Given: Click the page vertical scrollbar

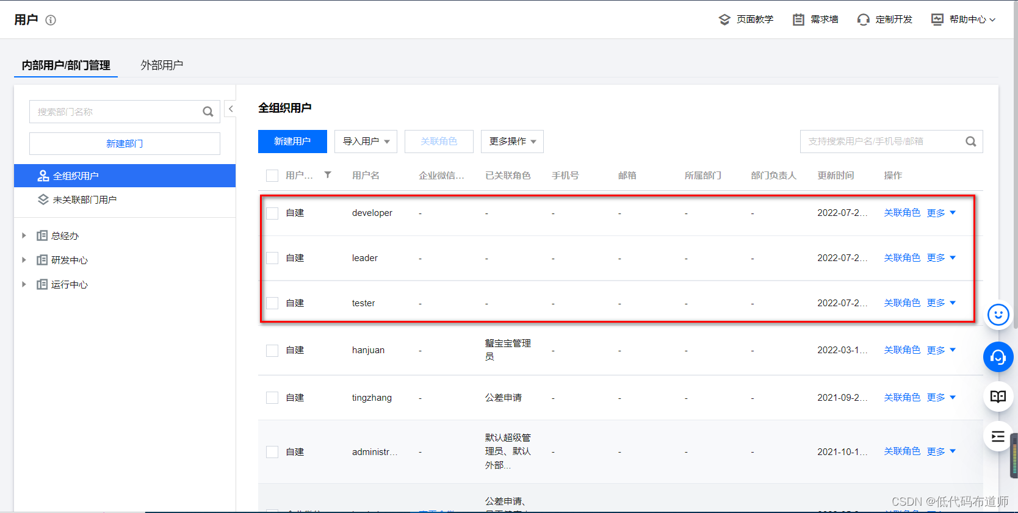Looking at the screenshot, I should tap(1015, 165).
